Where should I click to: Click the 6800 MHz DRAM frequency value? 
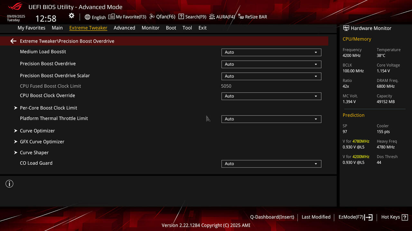tap(386, 86)
